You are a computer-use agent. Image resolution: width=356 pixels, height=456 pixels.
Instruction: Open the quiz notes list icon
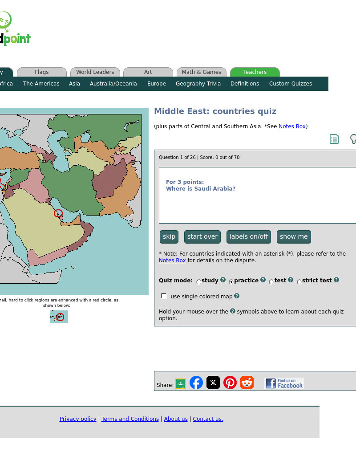tap(334, 138)
